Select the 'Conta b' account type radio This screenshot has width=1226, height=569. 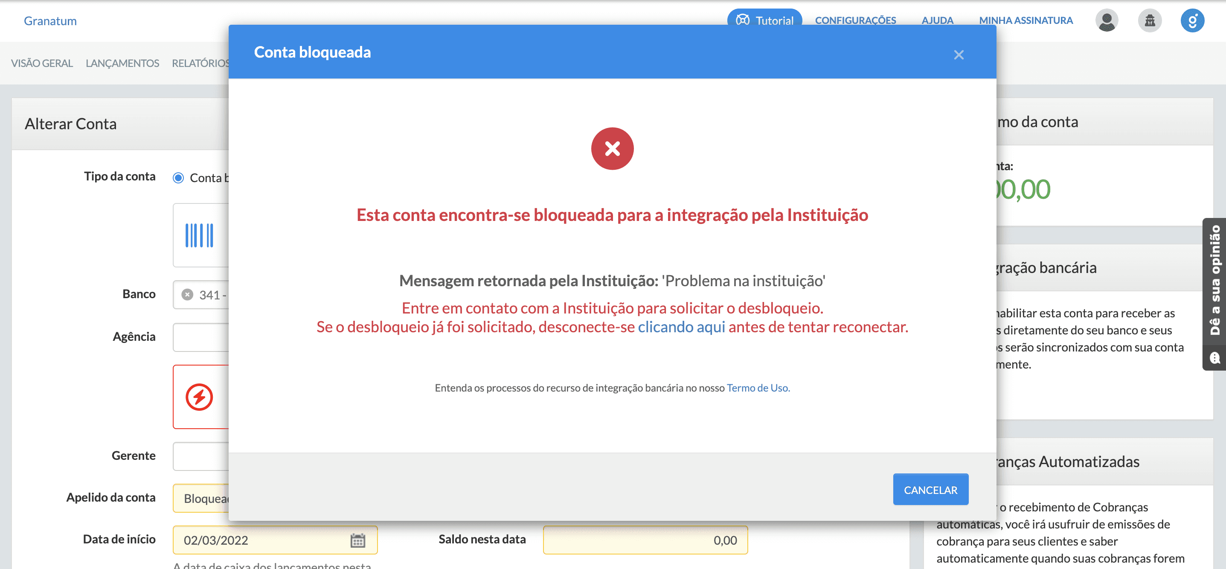tap(178, 178)
